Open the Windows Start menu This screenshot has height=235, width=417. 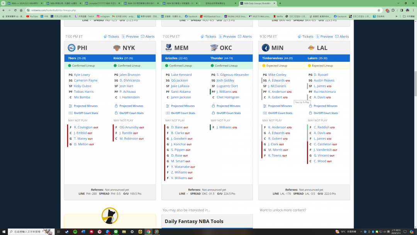pos(4,232)
